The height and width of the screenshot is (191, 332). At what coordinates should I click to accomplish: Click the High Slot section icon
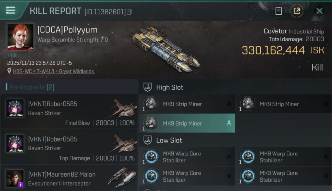point(148,87)
